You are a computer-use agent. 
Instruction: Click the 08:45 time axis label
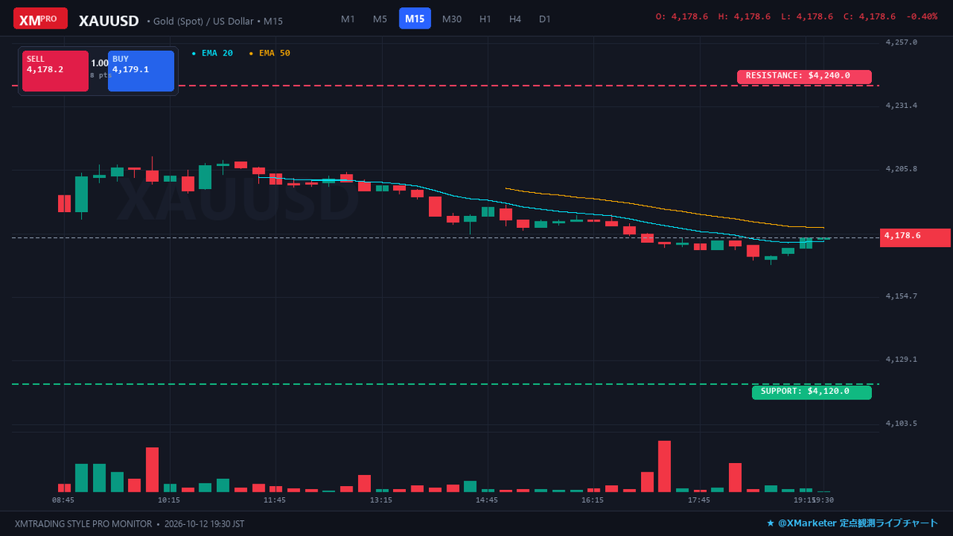64,500
